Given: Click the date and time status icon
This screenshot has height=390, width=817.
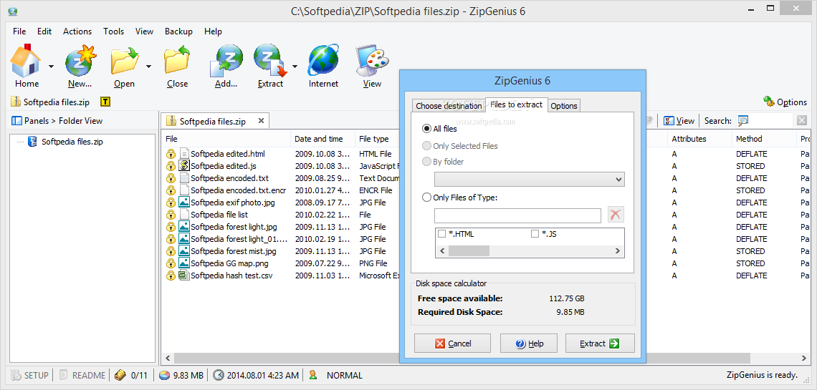Looking at the screenshot, I should pyautogui.click(x=219, y=375).
